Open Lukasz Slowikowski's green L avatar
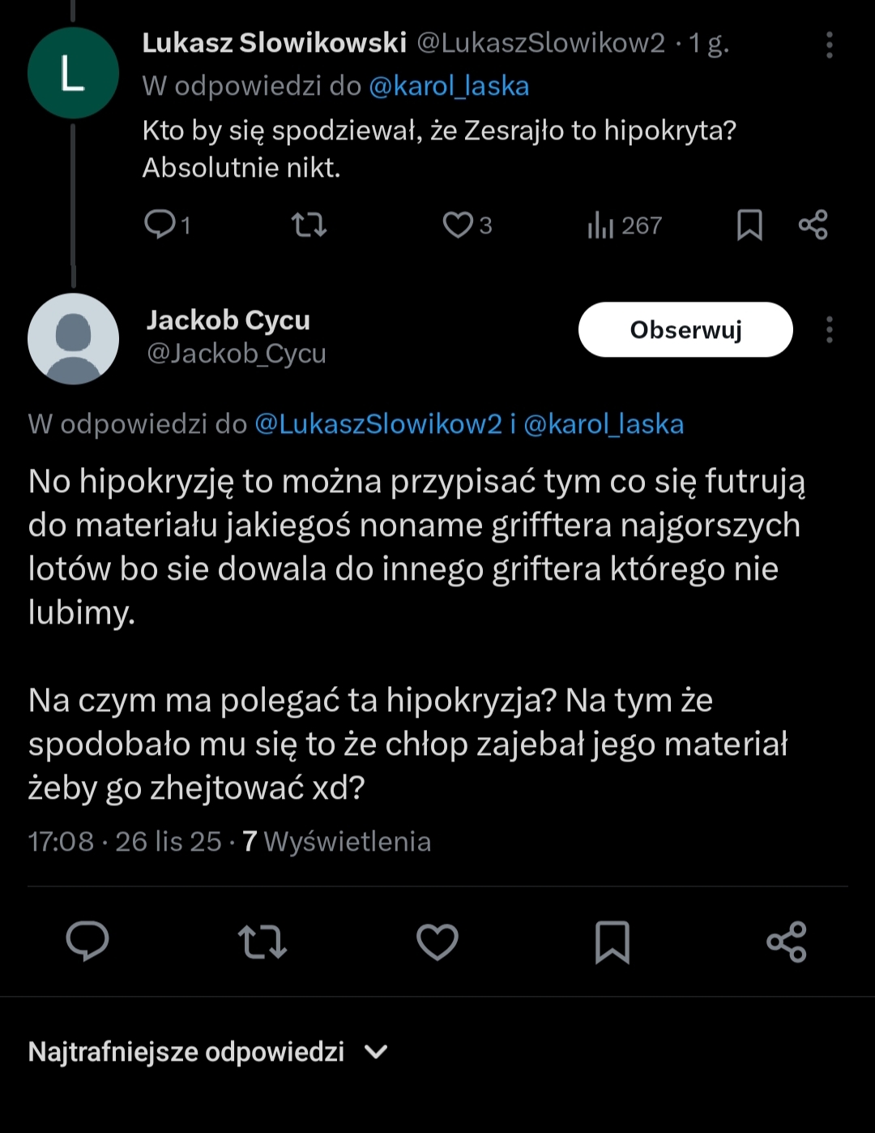Viewport: 875px width, 1133px height. click(73, 73)
